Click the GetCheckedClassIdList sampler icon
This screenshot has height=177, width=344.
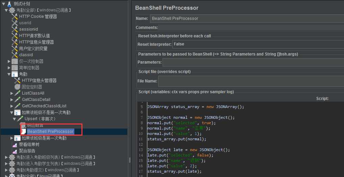(x=17, y=106)
